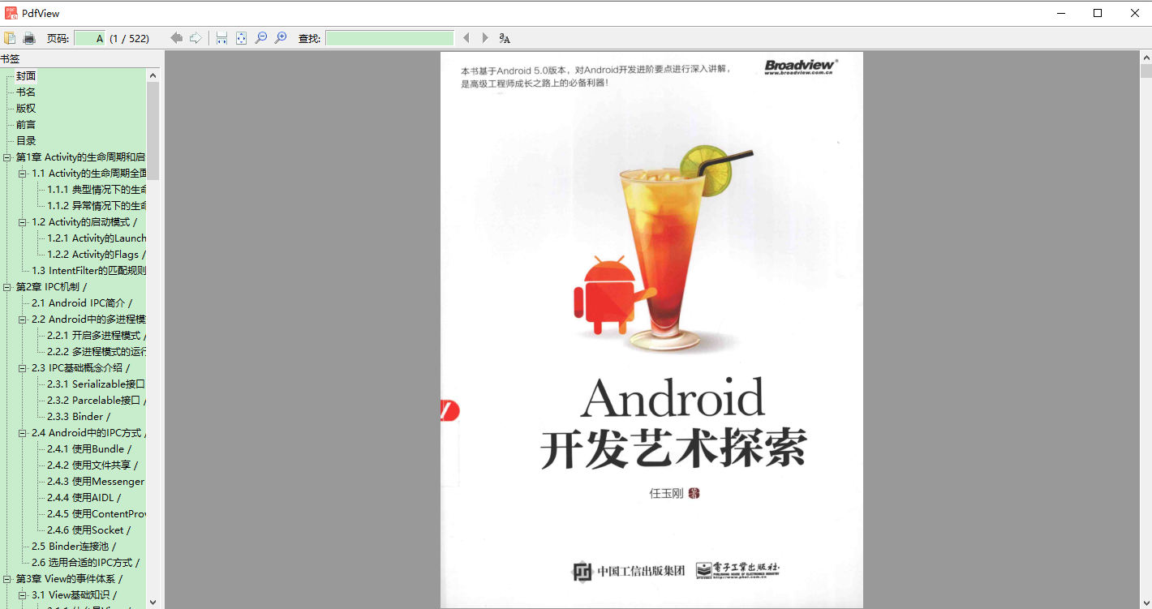Open bookmark 3.1 View基础知识
This screenshot has width=1152, height=609.
pos(75,595)
